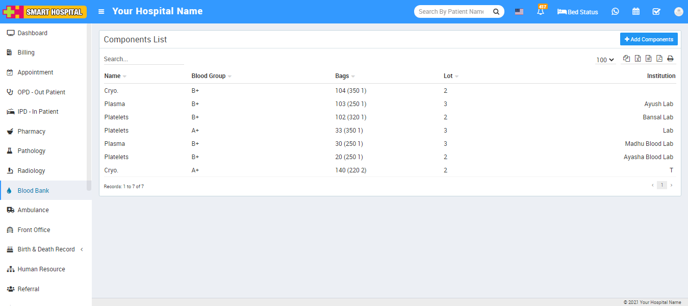Click the components list Search field
The image size is (688, 306).
(143, 59)
